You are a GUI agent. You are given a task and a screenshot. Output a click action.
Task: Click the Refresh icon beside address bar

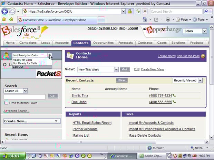coord(138,11)
